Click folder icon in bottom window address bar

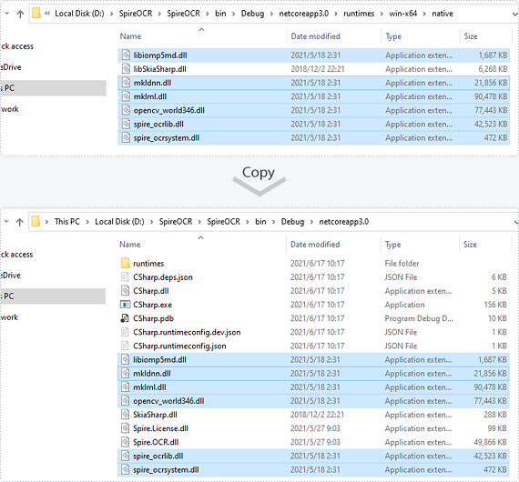click(36, 222)
